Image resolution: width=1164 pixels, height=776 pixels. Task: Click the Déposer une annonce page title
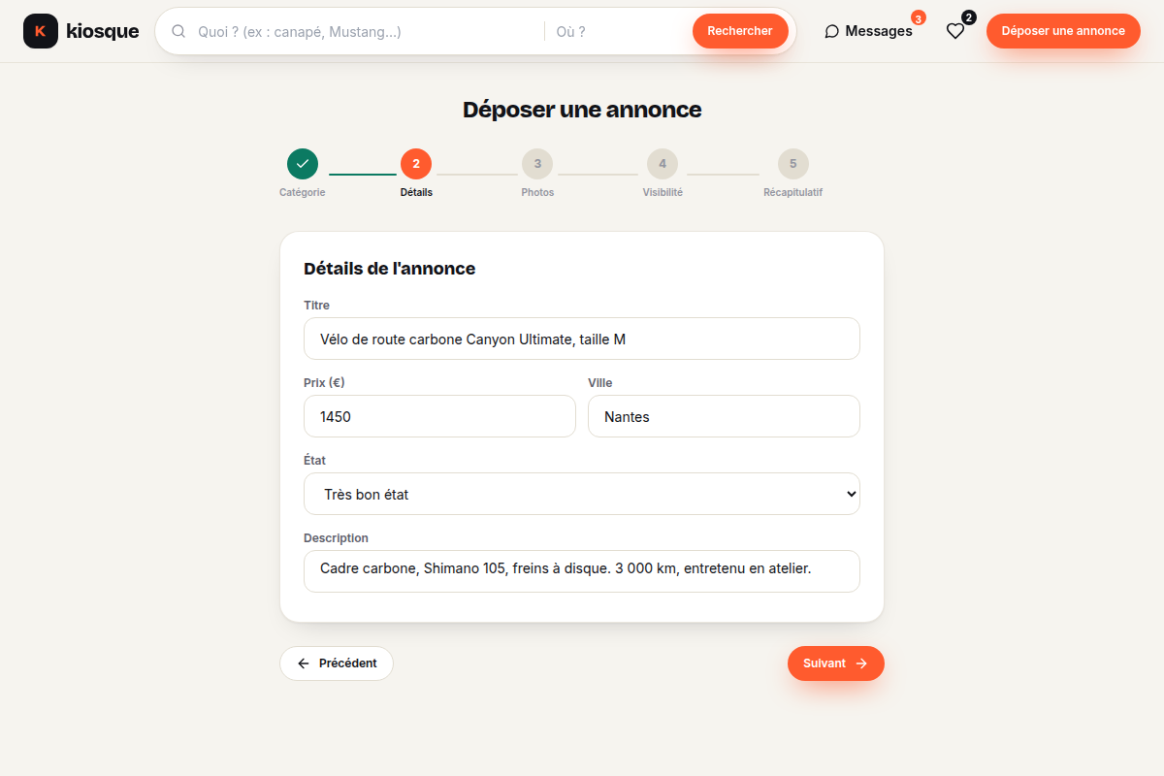tap(582, 110)
